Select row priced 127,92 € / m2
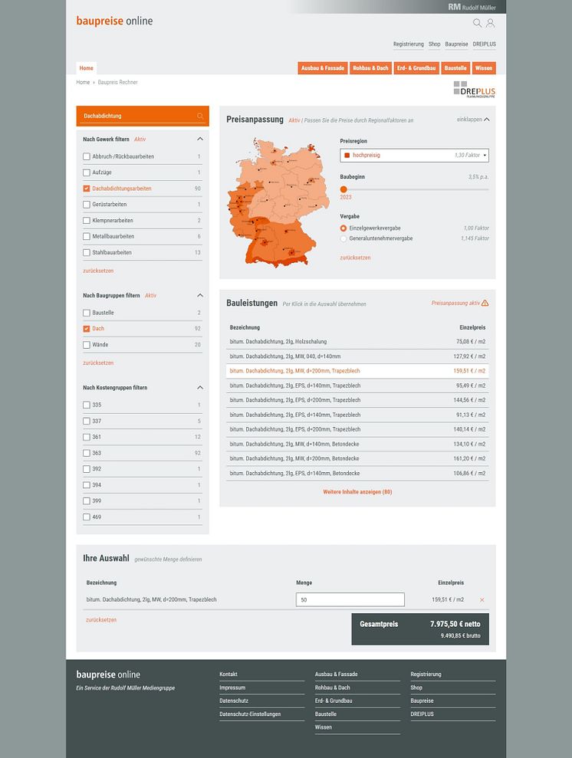This screenshot has height=758, width=572. pyautogui.click(x=357, y=356)
